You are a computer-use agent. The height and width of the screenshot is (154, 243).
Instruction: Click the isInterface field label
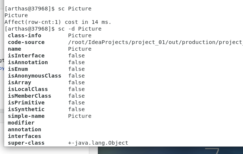26,56
